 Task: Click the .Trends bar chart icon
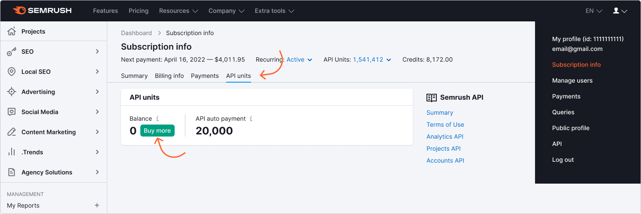(12, 152)
